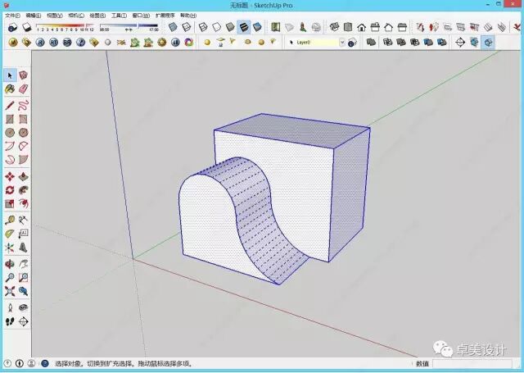Pick the Arc tool
Viewport: 524px width, 373px height.
[x=10, y=146]
